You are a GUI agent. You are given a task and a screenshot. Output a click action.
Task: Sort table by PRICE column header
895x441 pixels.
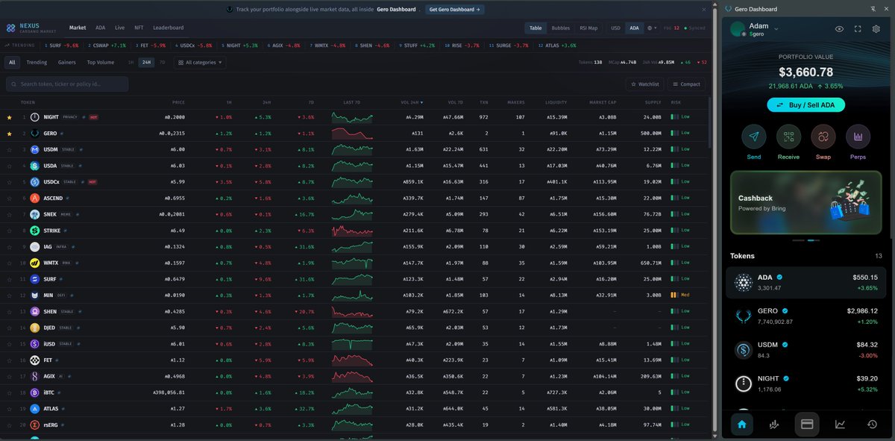[x=179, y=101]
